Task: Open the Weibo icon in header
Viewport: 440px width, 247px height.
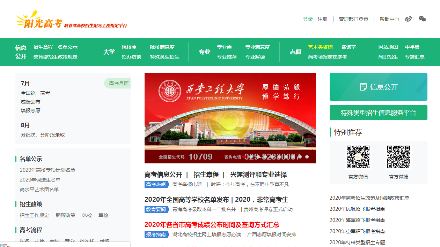Action: [x=408, y=19]
